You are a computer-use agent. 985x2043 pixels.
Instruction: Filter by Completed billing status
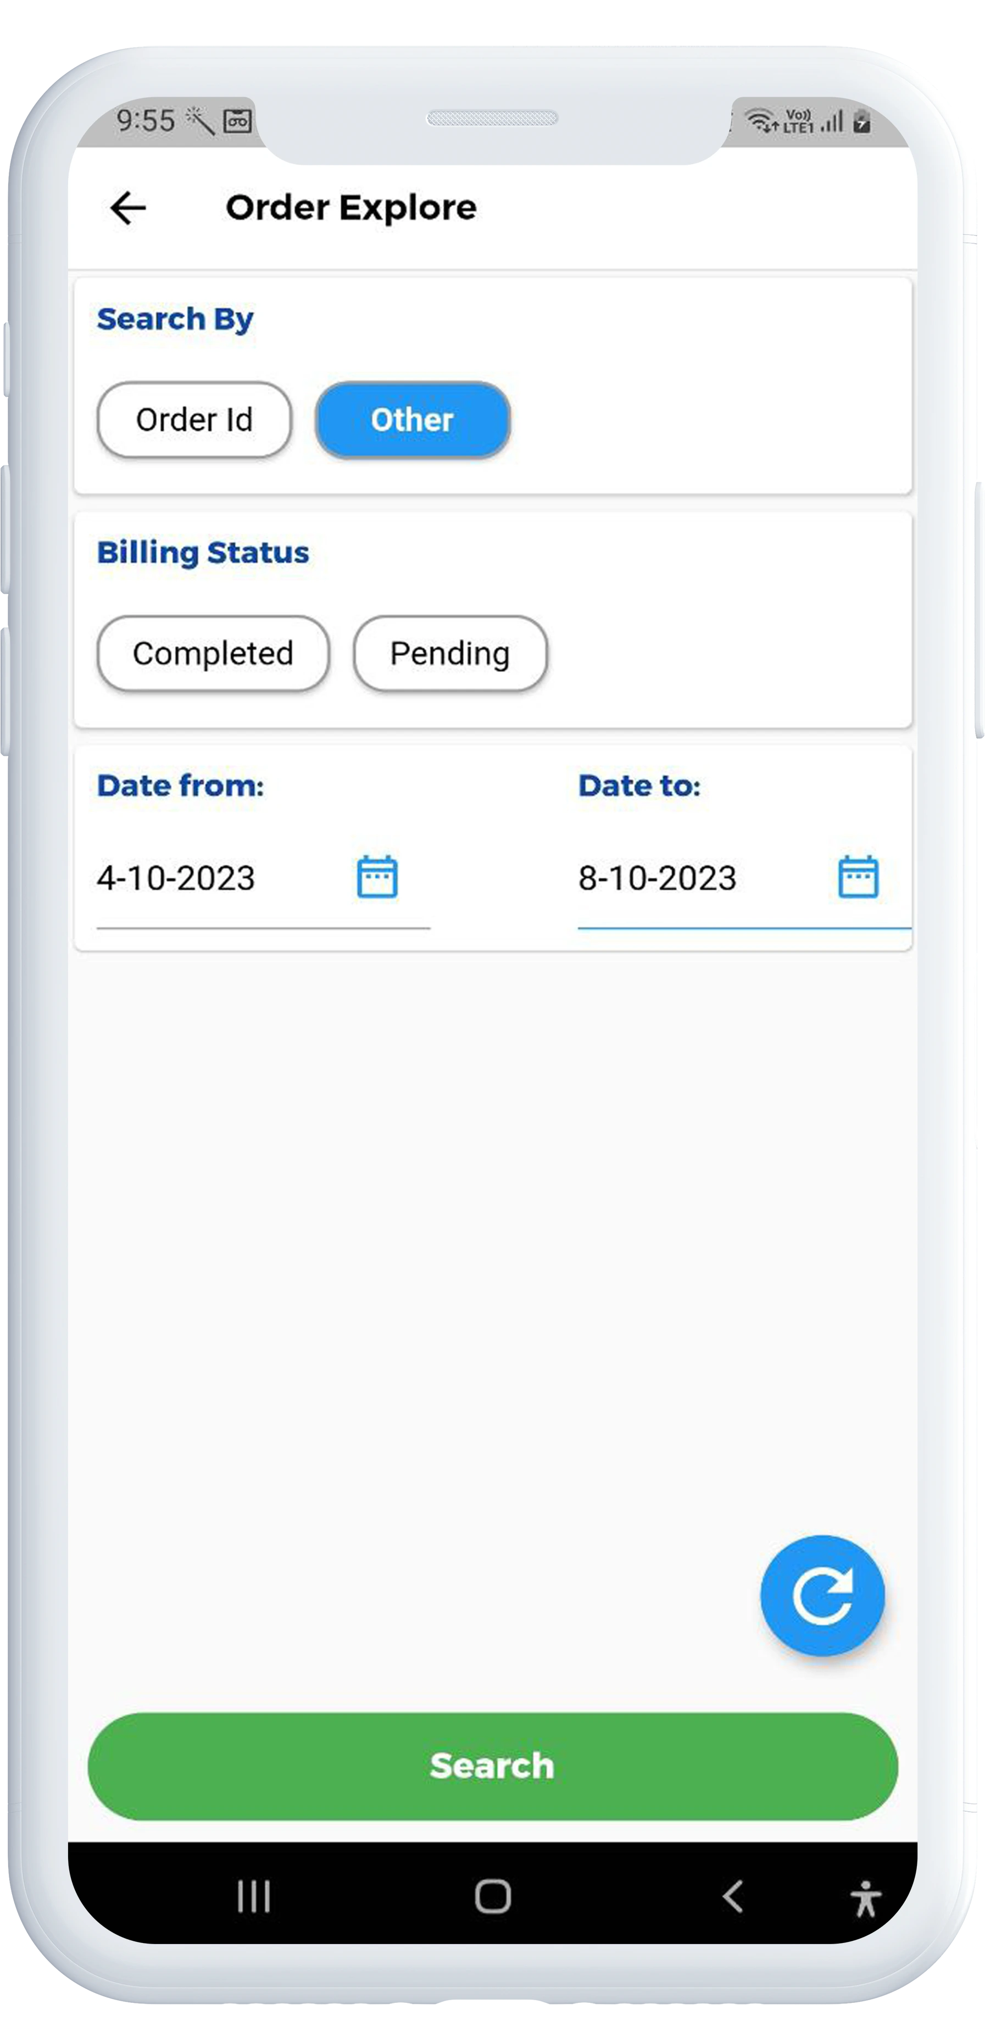click(213, 654)
